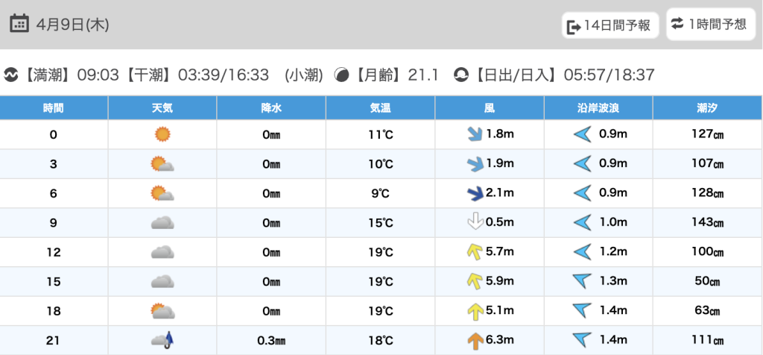The width and height of the screenshot is (763, 355).
Task: Click the sunrise icon before 日出/日入
Action: [x=461, y=75]
